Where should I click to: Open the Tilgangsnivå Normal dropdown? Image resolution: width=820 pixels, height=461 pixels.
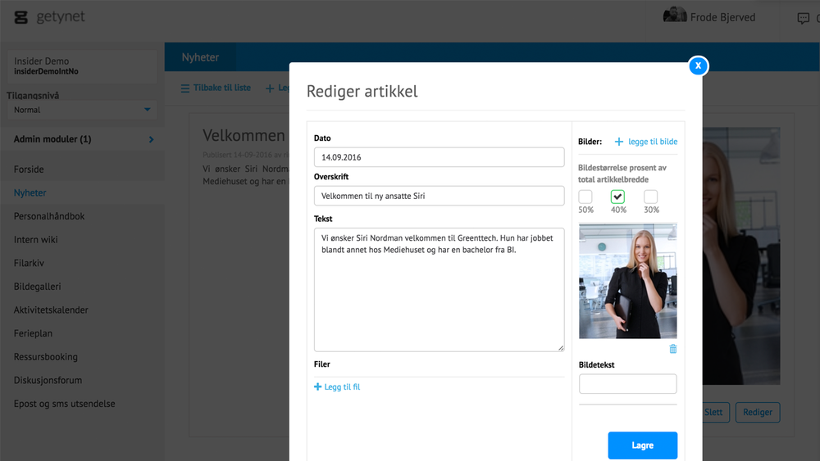(82, 110)
